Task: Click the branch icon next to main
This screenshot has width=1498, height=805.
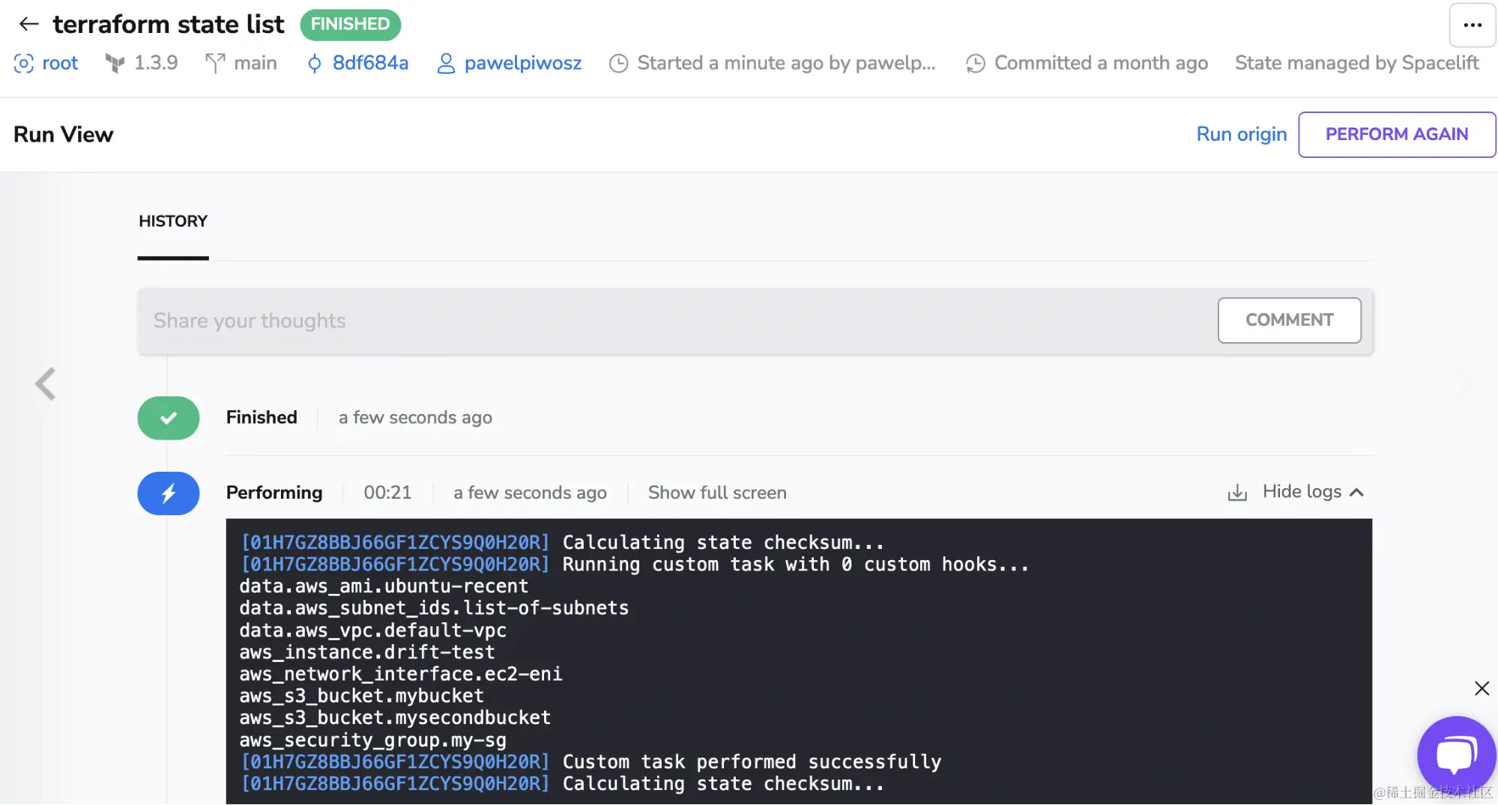Action: [216, 64]
